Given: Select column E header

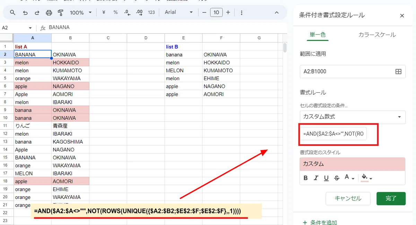Looking at the screenshot, I should coord(183,38).
